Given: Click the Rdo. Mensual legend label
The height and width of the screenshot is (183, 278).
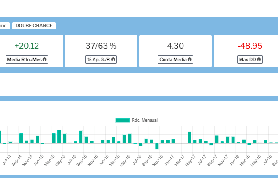Looking at the screenshot, I should (145, 120).
